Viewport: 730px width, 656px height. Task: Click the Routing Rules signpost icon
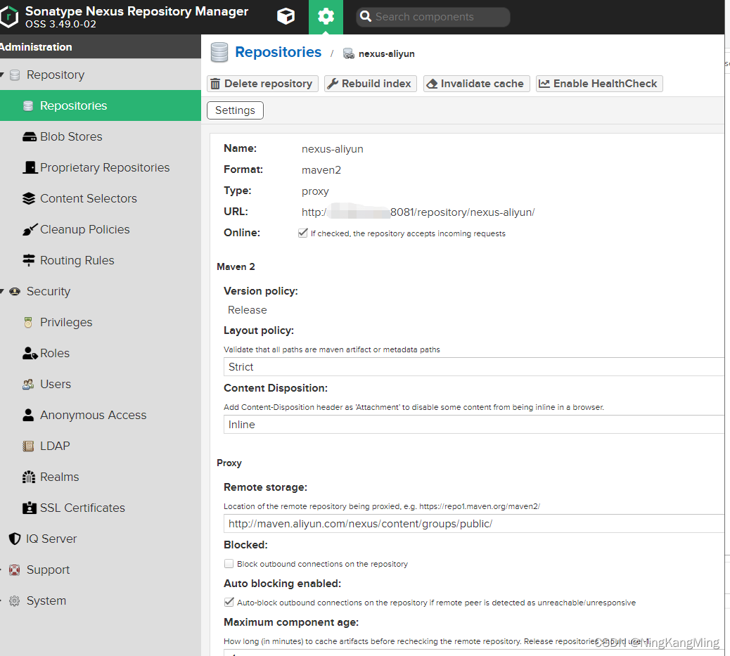(29, 260)
